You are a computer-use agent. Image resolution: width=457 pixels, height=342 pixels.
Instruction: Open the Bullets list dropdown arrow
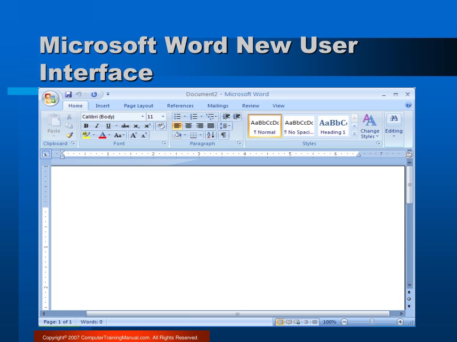coord(185,117)
